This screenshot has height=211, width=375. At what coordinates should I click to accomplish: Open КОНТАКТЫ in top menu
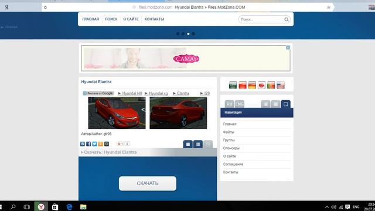point(154,19)
